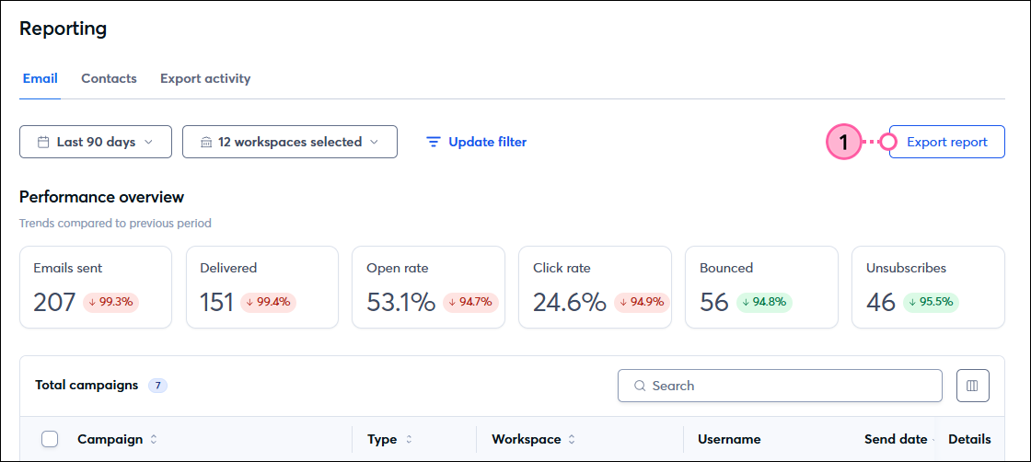Open the Unsubscribes metric card
This screenshot has width=1031, height=462.
point(929,287)
